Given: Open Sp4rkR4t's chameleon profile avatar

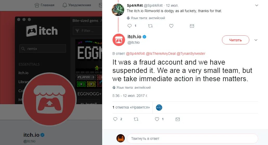Looking at the screenshot, I should [x=118, y=10].
